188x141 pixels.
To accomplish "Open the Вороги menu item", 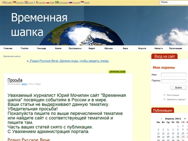I will tap(142, 49).
